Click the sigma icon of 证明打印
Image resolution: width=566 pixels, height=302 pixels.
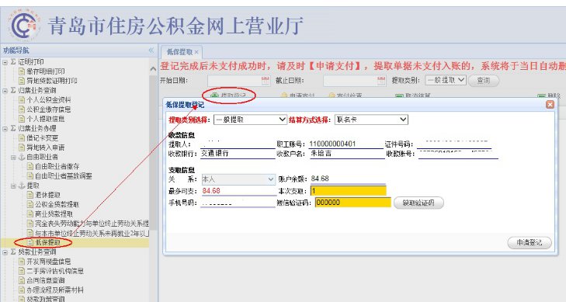click(13, 62)
